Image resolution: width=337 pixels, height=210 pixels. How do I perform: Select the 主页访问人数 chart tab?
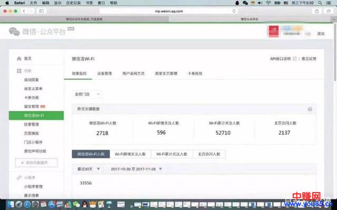coord(209,154)
